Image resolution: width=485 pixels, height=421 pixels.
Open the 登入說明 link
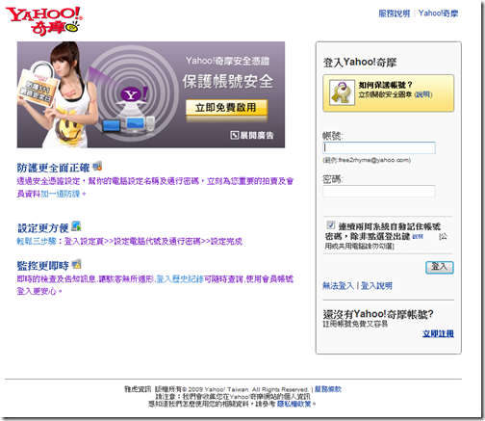point(376,285)
